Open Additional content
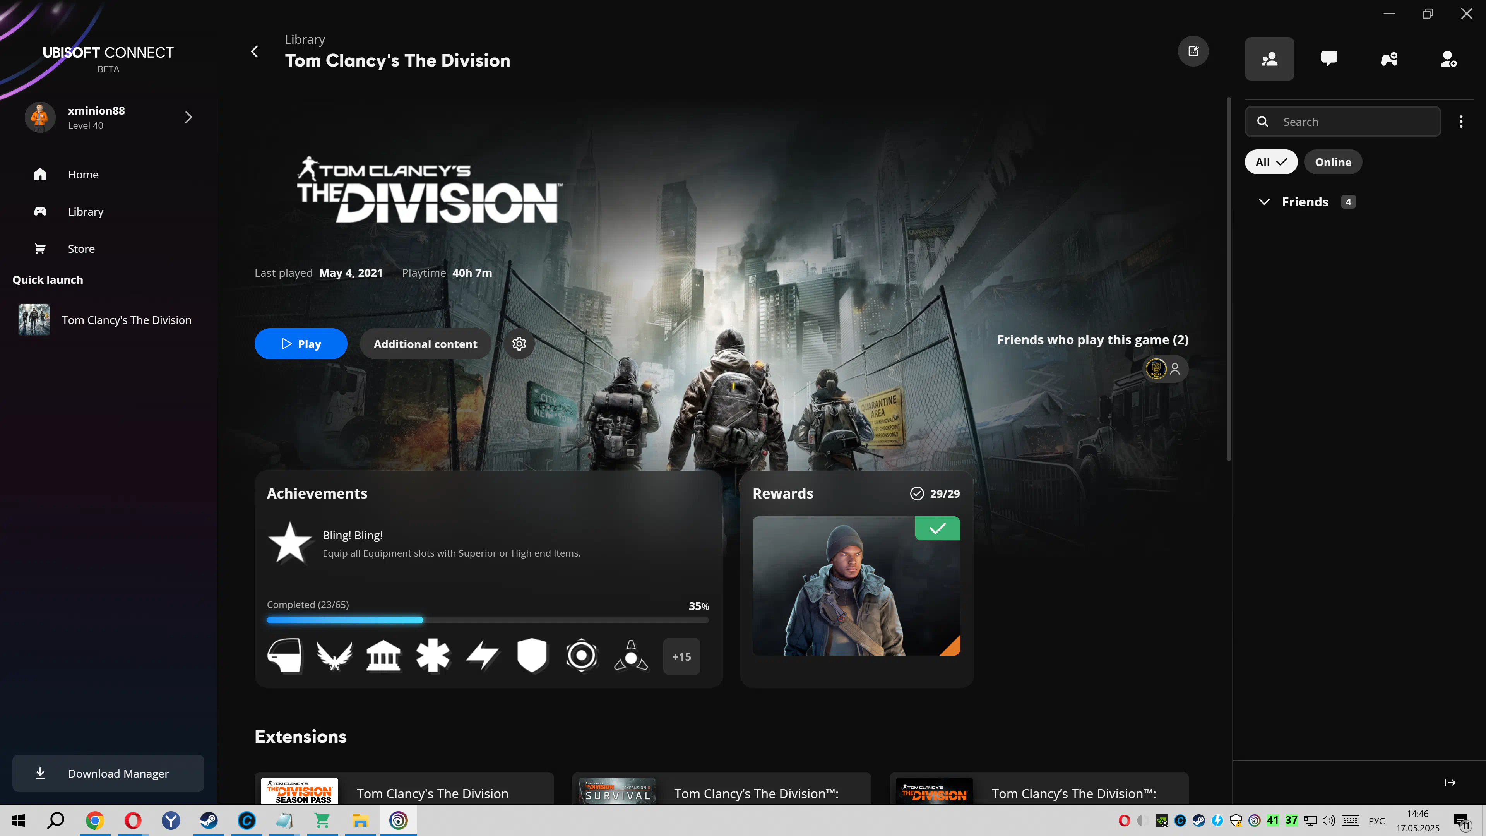This screenshot has width=1486, height=836. (425, 344)
